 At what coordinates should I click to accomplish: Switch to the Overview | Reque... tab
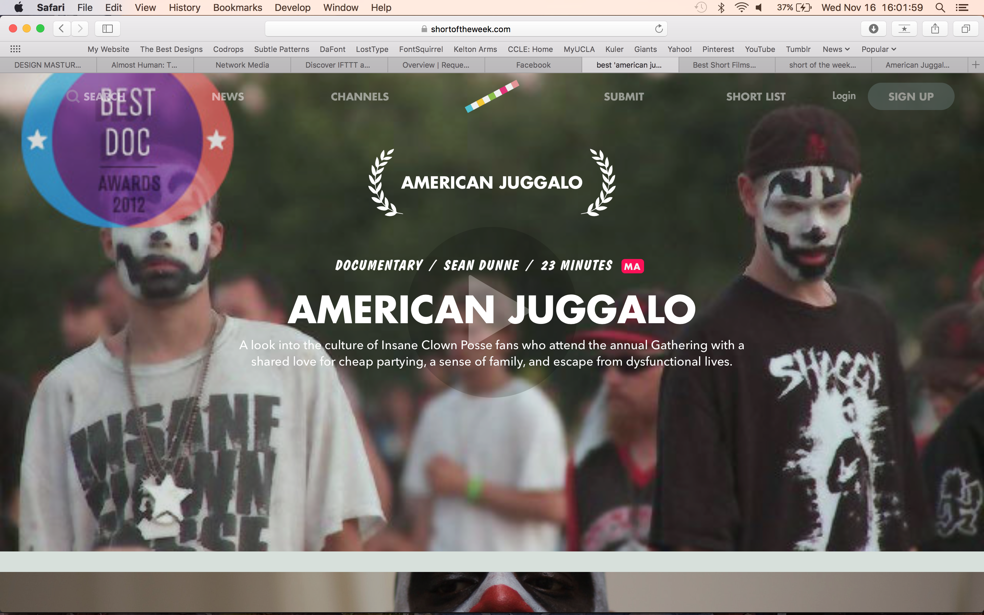point(436,65)
